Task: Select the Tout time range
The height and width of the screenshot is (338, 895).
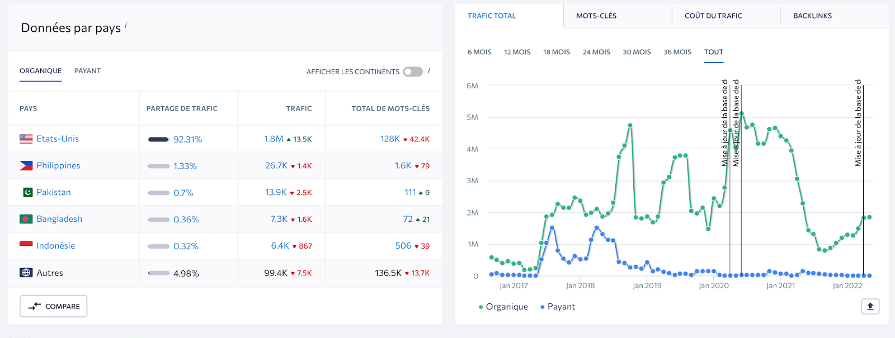Action: pyautogui.click(x=714, y=52)
